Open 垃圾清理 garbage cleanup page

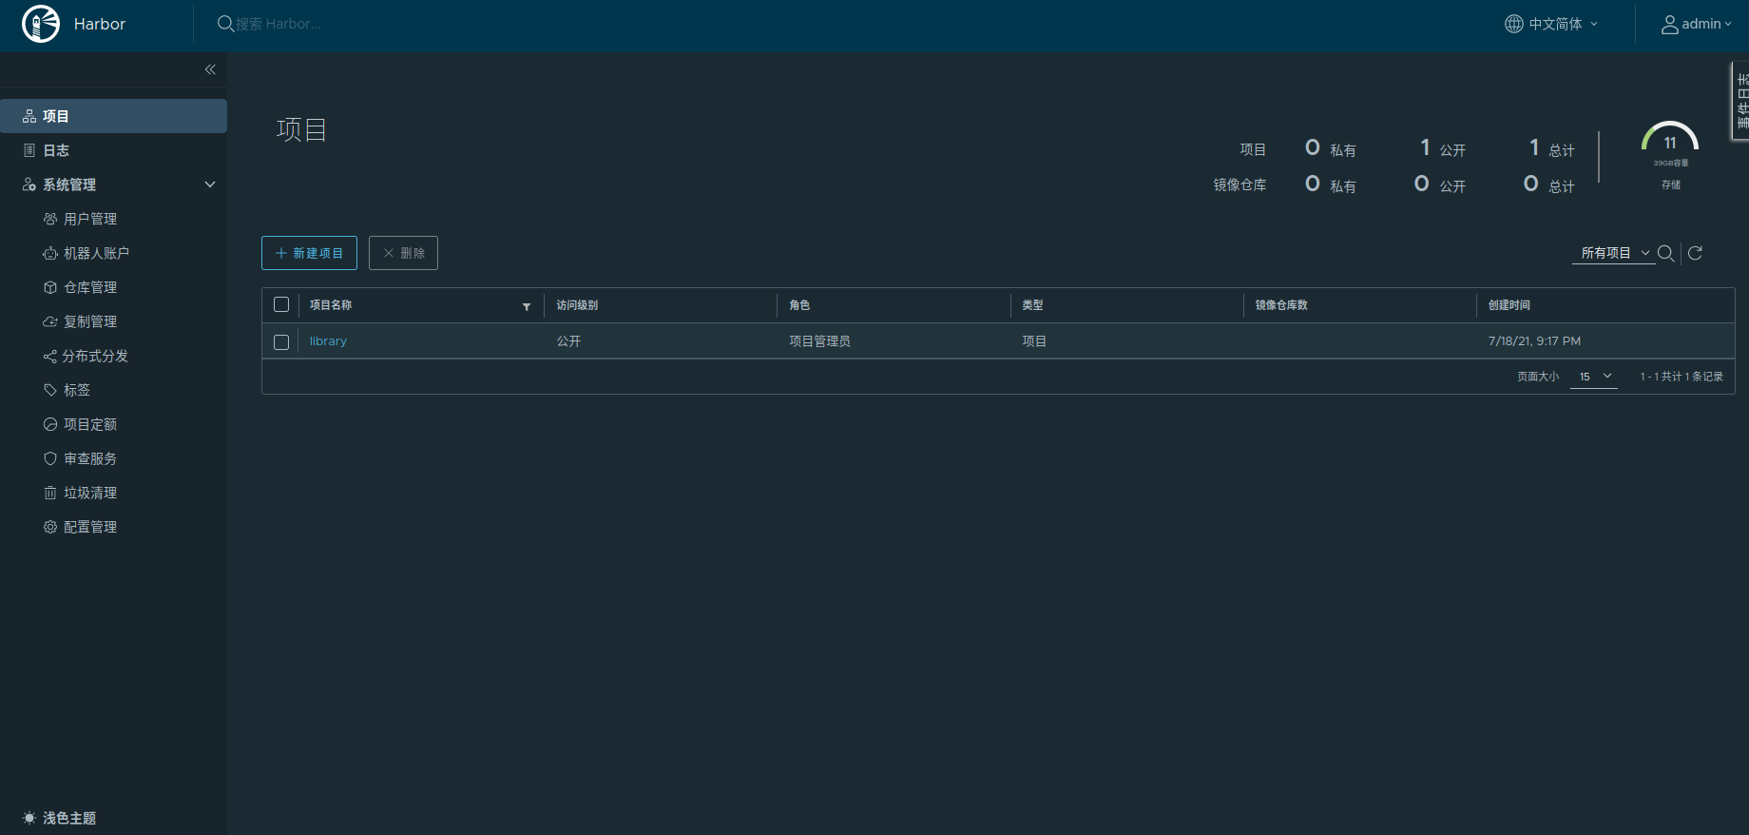pyautogui.click(x=89, y=493)
